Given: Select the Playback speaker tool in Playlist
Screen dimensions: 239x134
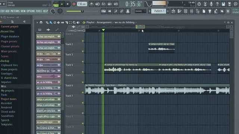Looking at the screenshot, I should [x=78, y=22].
